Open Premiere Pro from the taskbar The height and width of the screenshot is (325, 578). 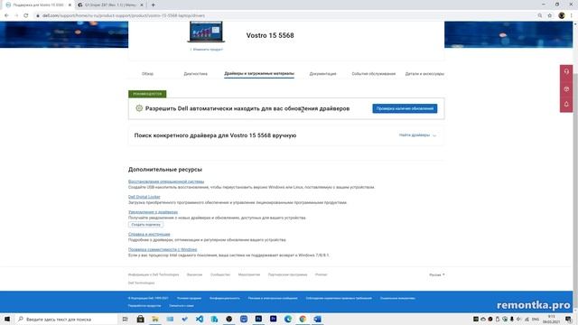273,319
